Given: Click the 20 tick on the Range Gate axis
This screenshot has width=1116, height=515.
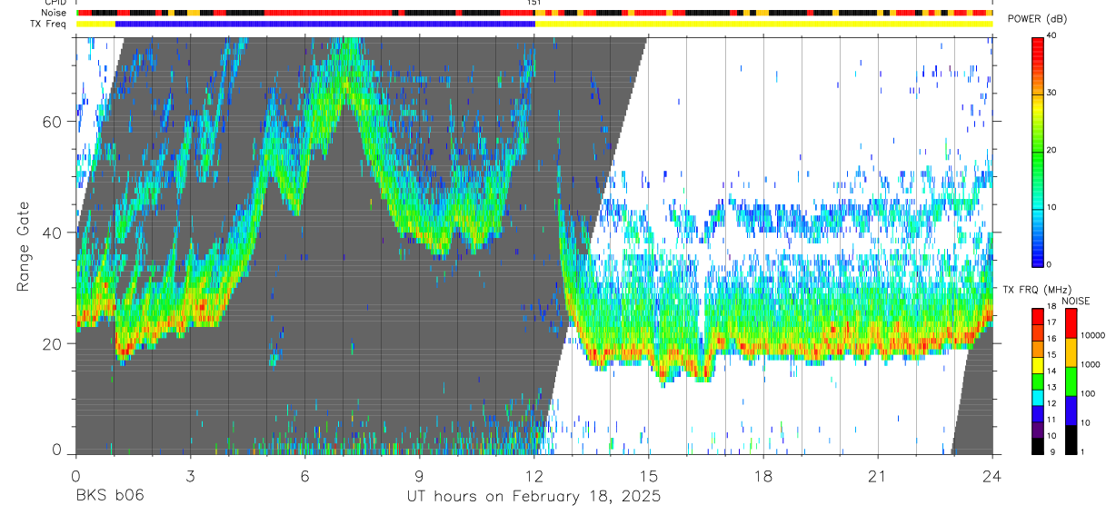Looking at the screenshot, I should (x=53, y=343).
